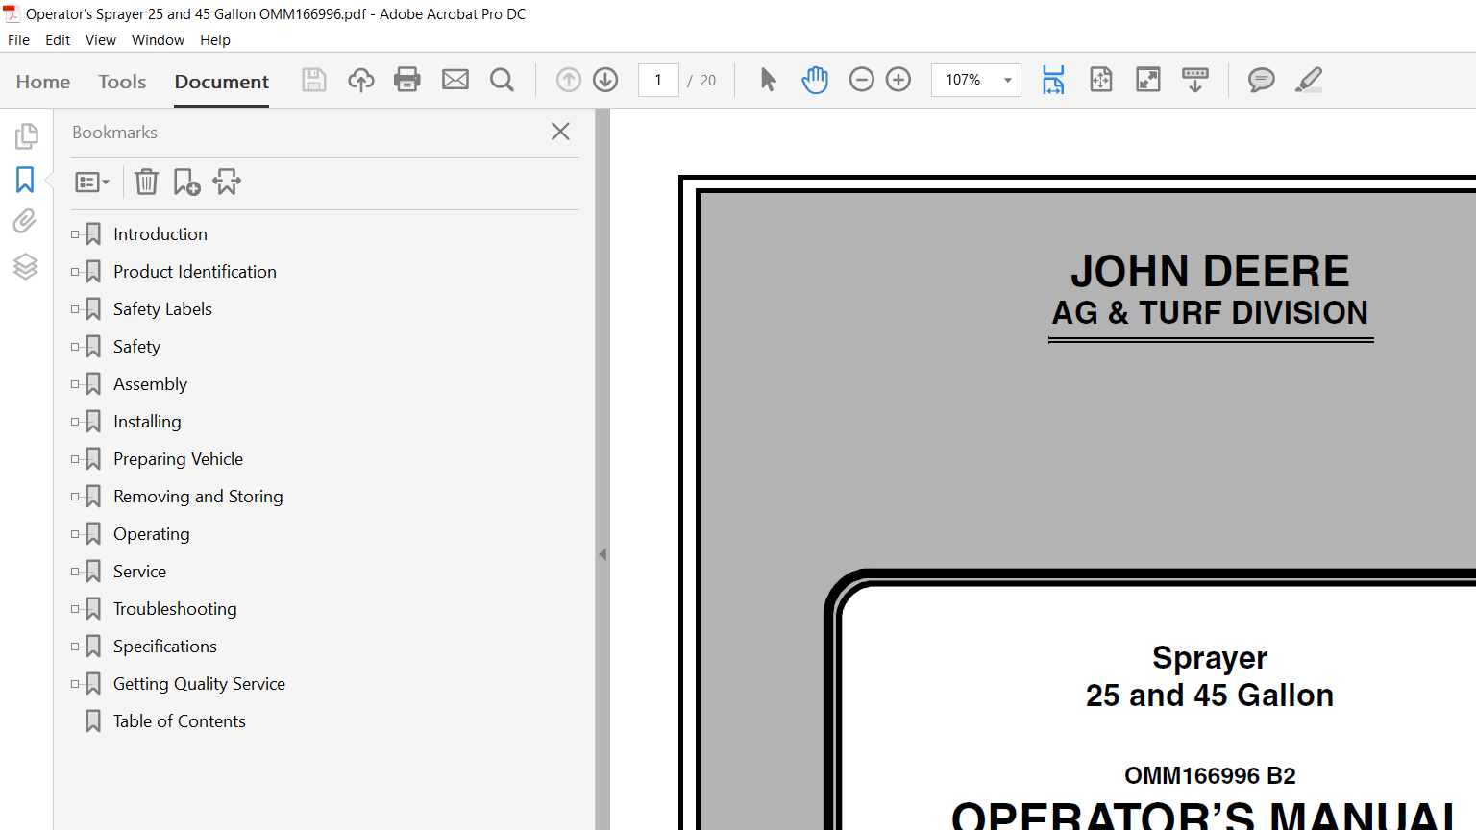Image resolution: width=1476 pixels, height=830 pixels.
Task: Select the Highlight text pen icon
Action: point(1309,80)
